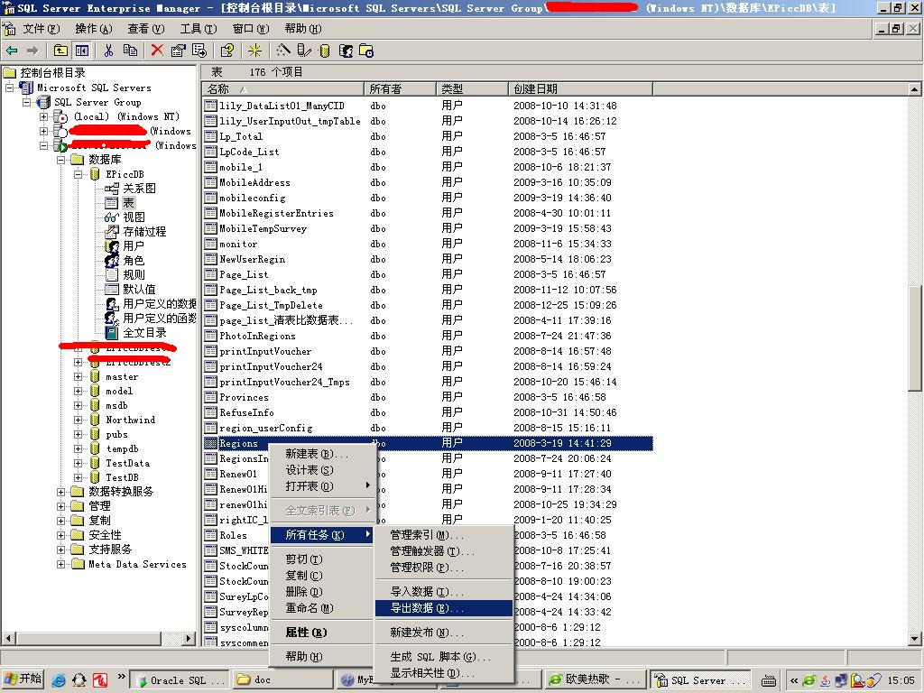Sort by the 所有者 column header
The image size is (924, 693).
pyautogui.click(x=400, y=89)
